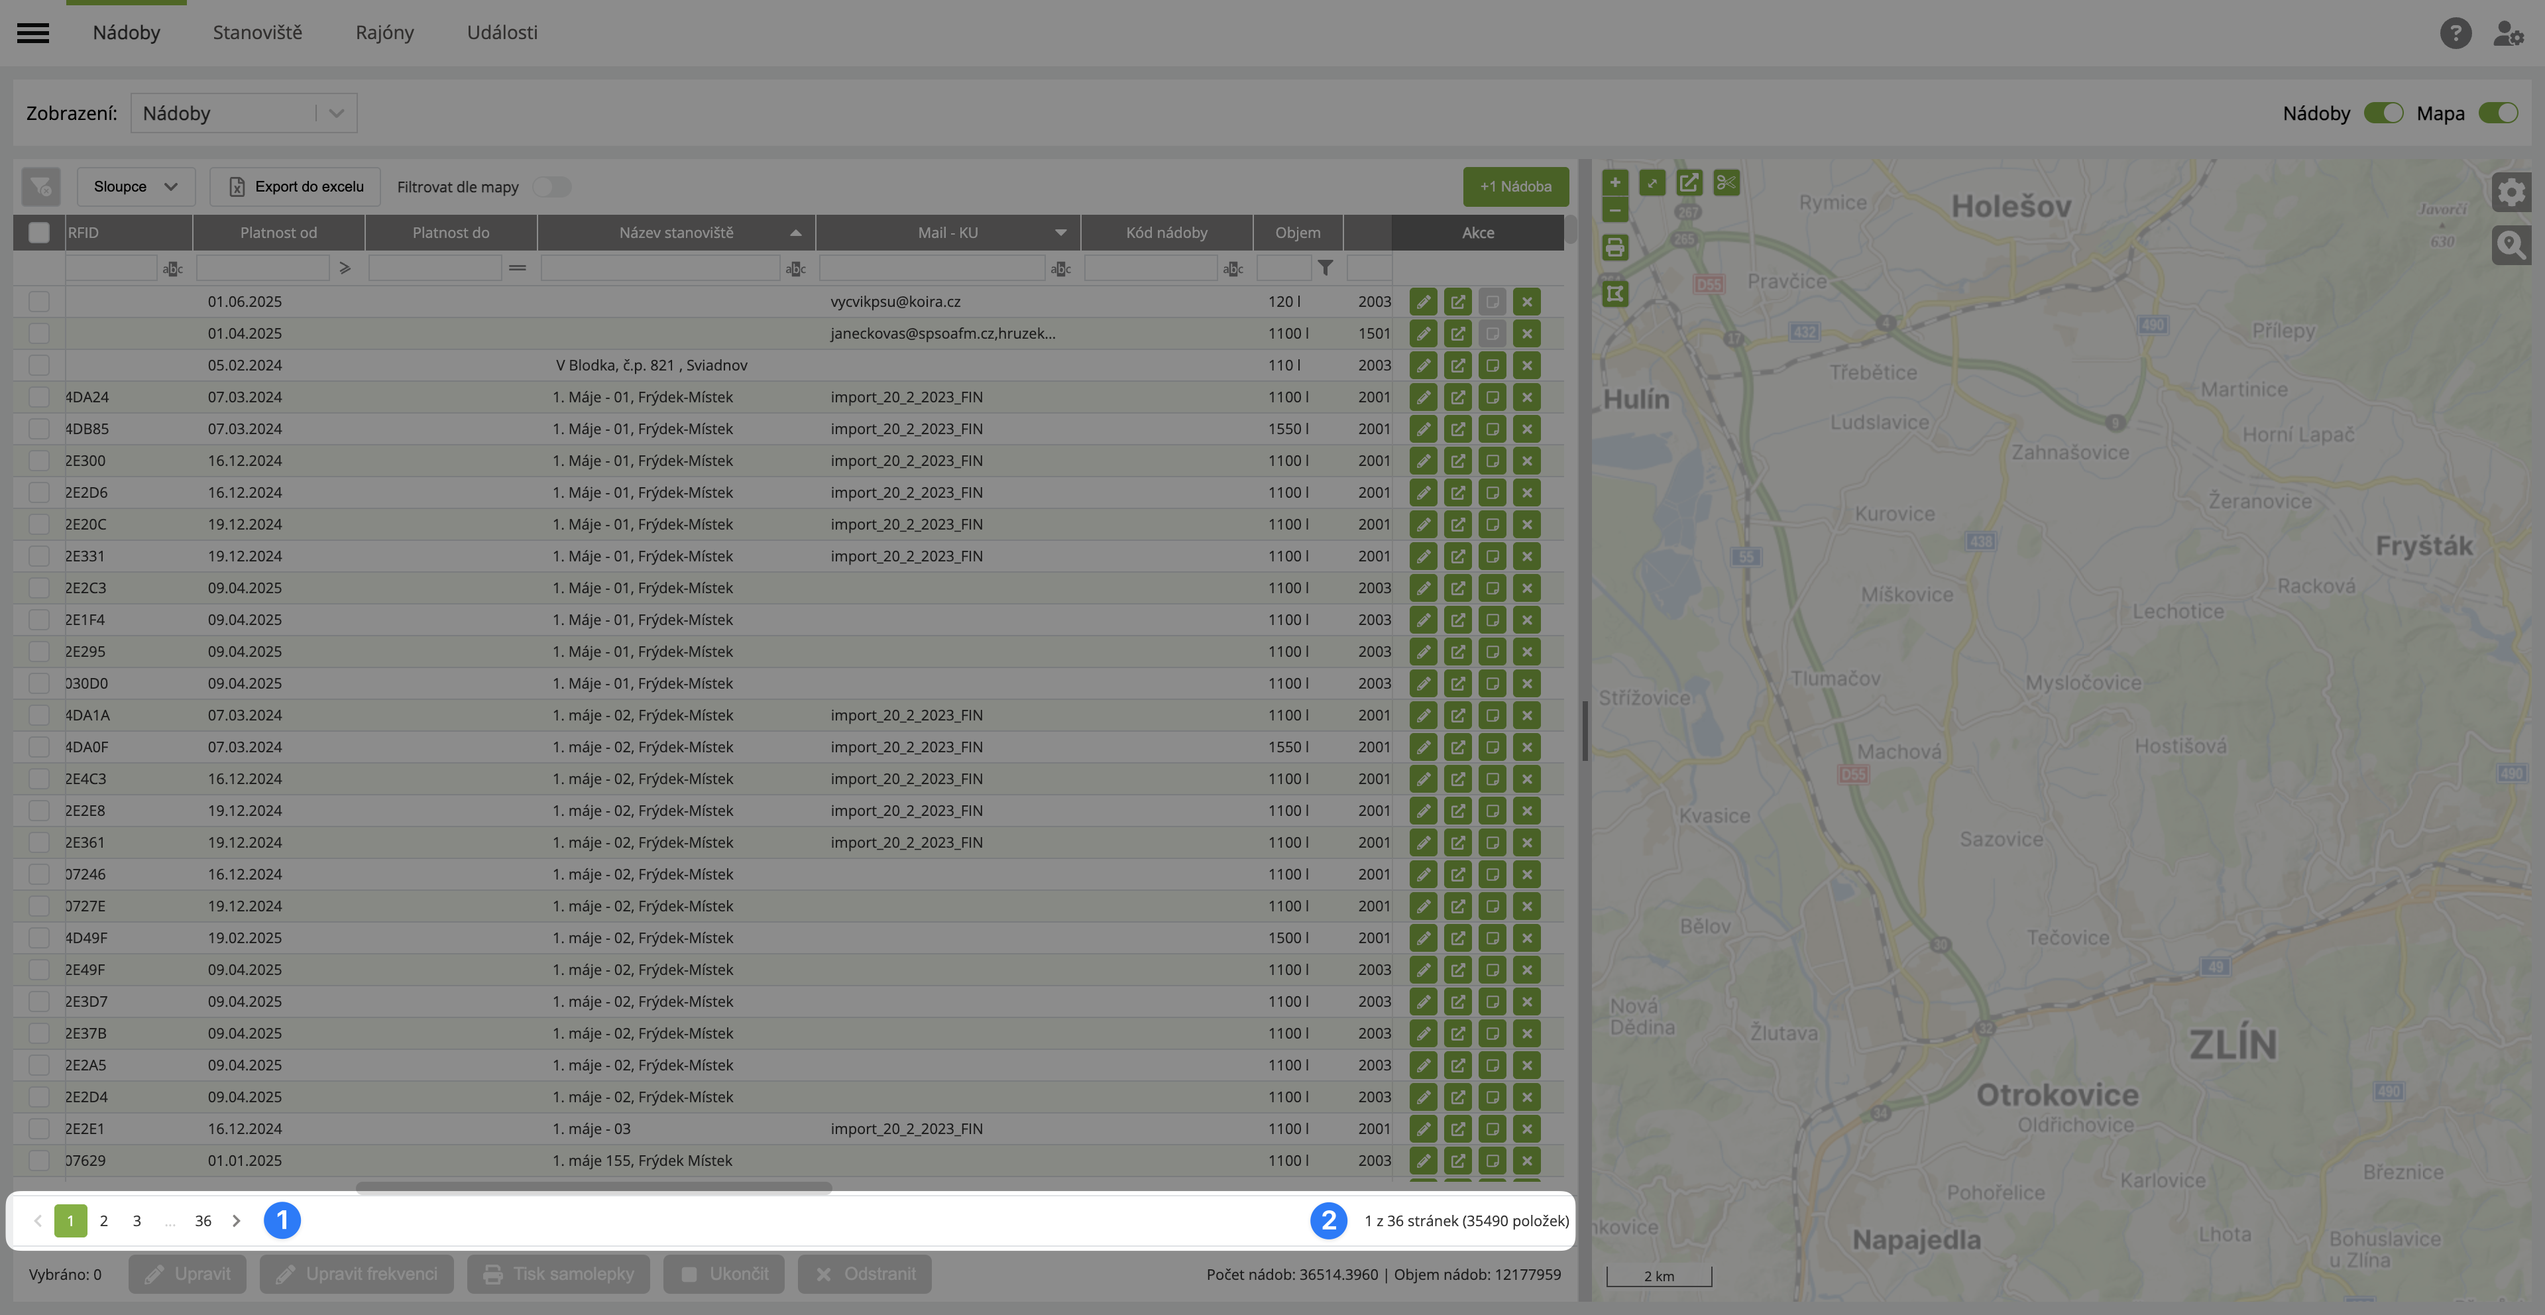Viewport: 2545px width, 1315px height.
Task: Click the clear filter funnel icon
Action: point(40,187)
